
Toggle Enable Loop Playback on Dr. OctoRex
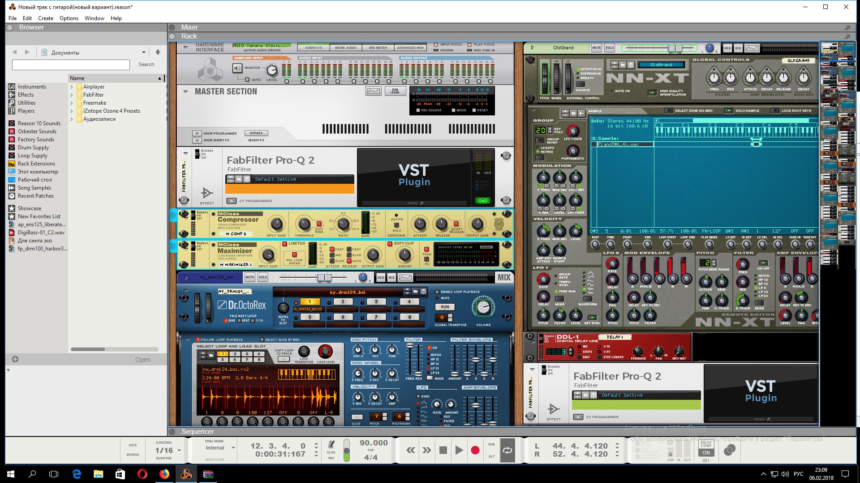(437, 292)
